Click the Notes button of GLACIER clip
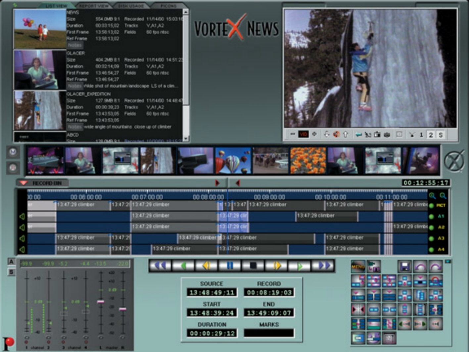Image resolution: width=469 pixels, height=352 pixels. pyautogui.click(x=75, y=86)
